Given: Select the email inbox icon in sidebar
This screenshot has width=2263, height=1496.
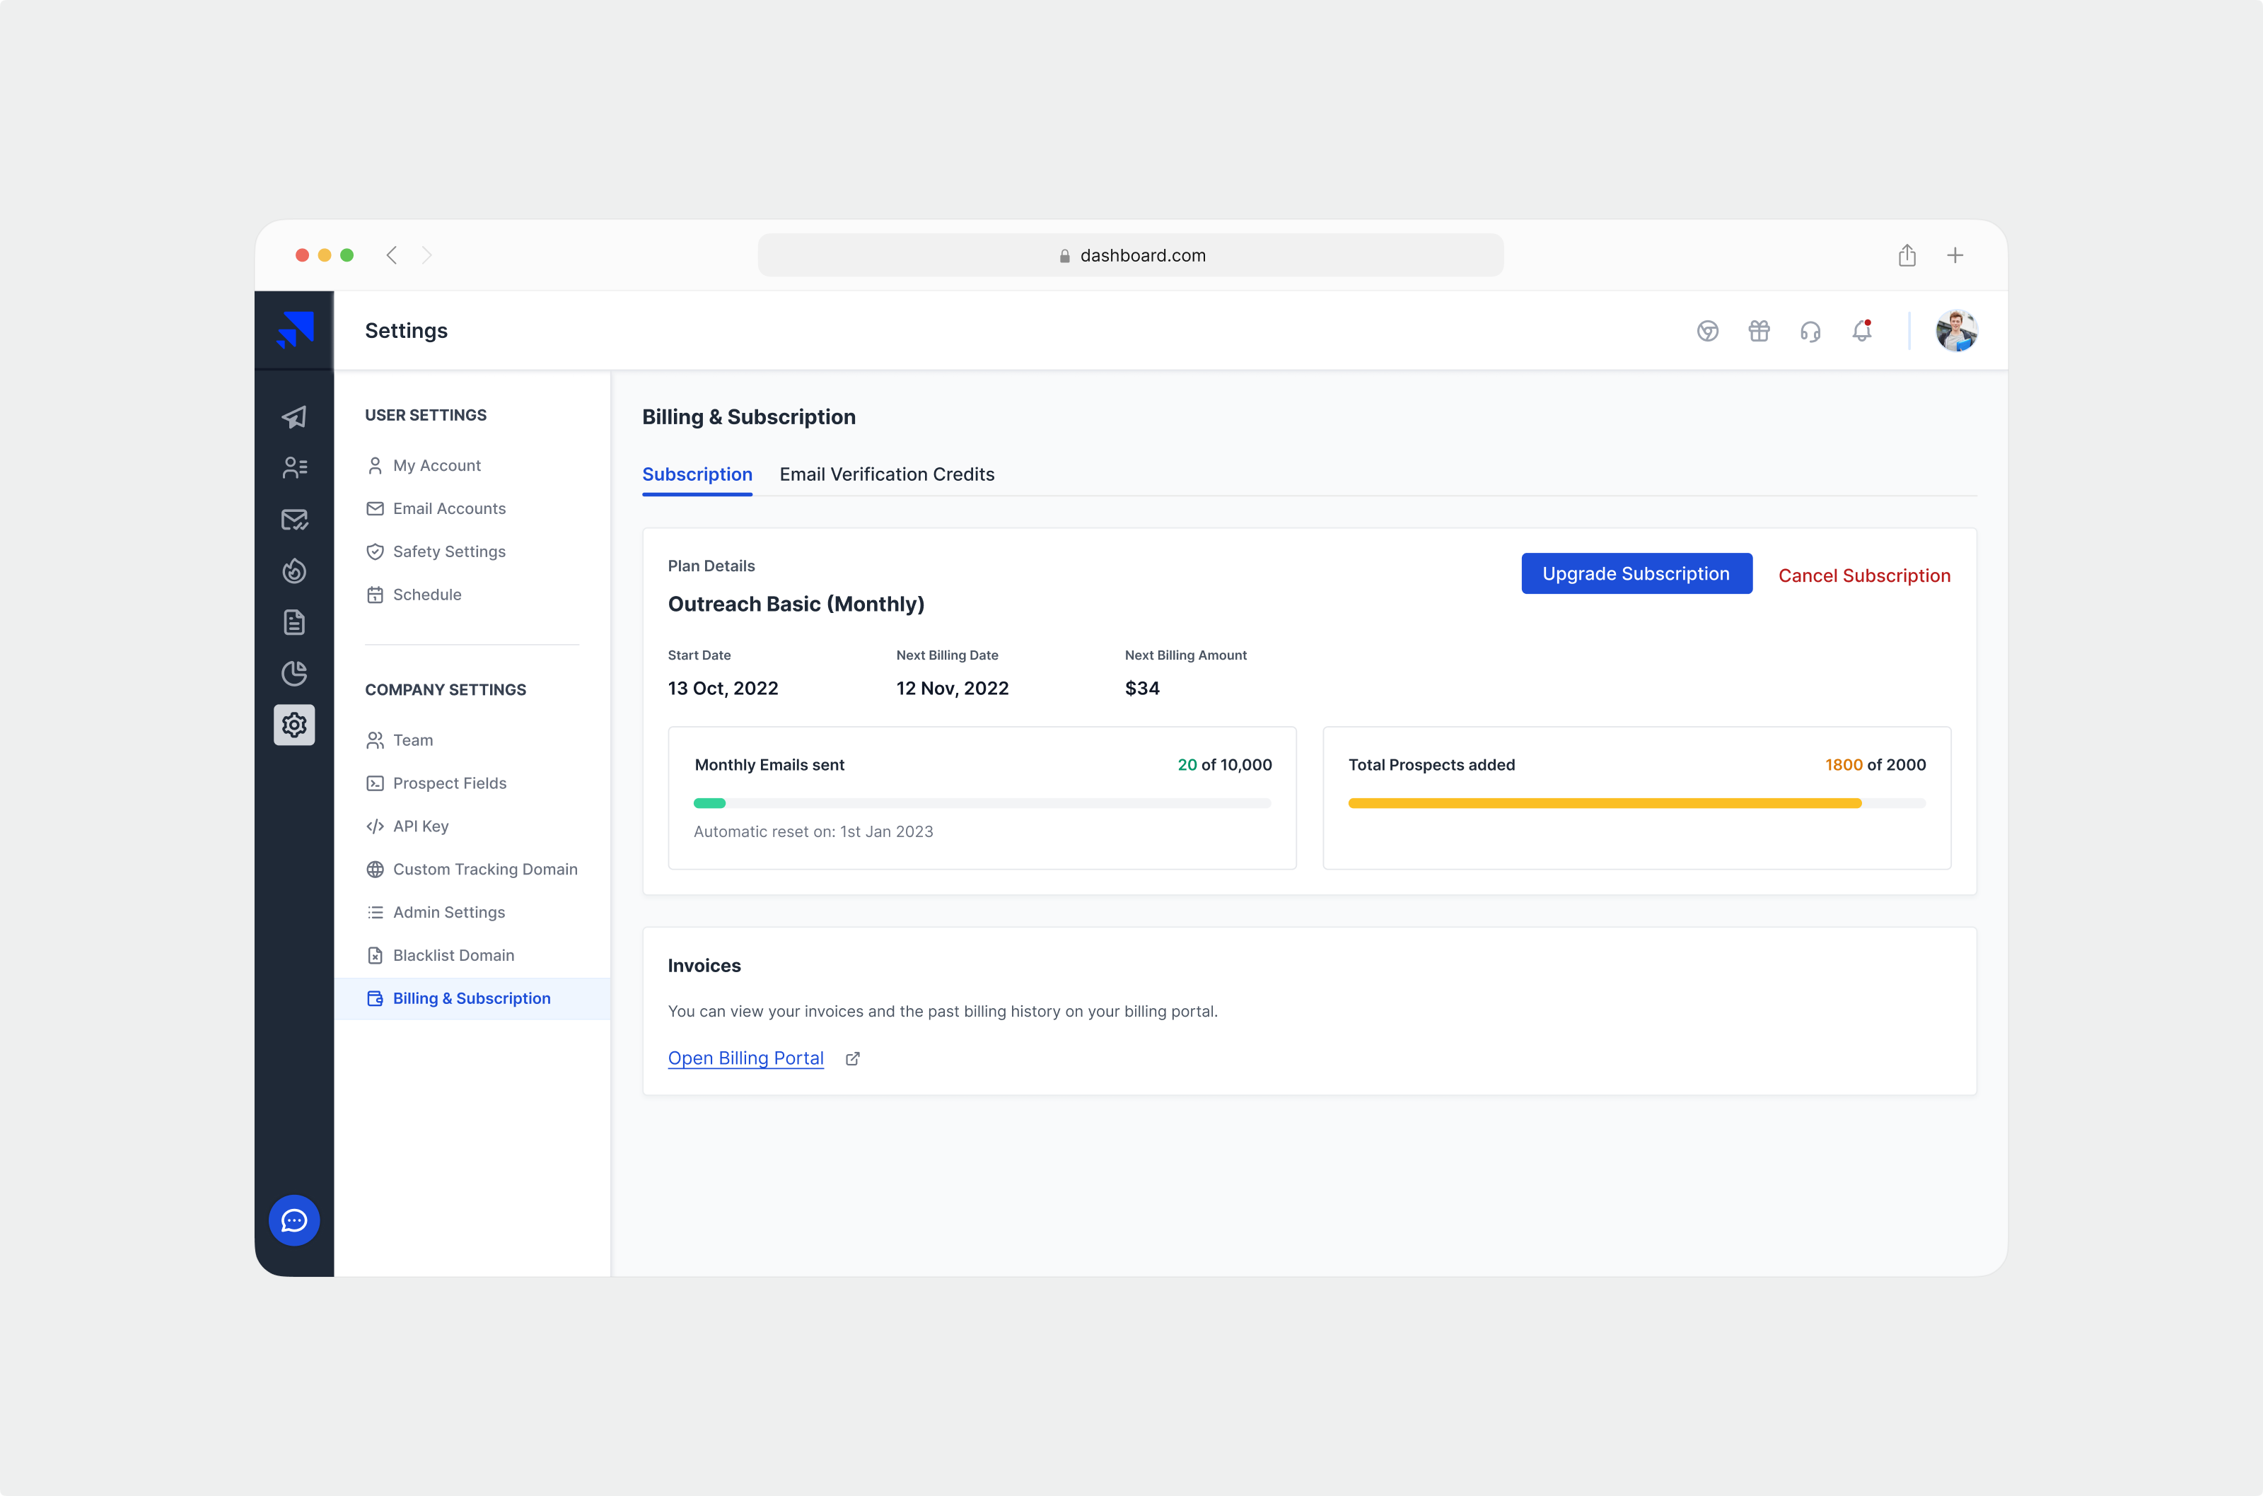Looking at the screenshot, I should tap(294, 519).
